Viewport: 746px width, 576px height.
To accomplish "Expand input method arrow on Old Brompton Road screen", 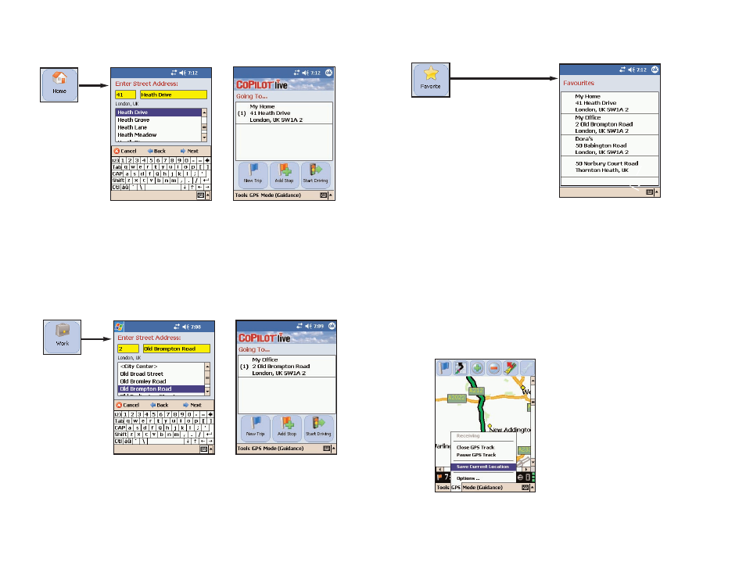I will [x=211, y=449].
